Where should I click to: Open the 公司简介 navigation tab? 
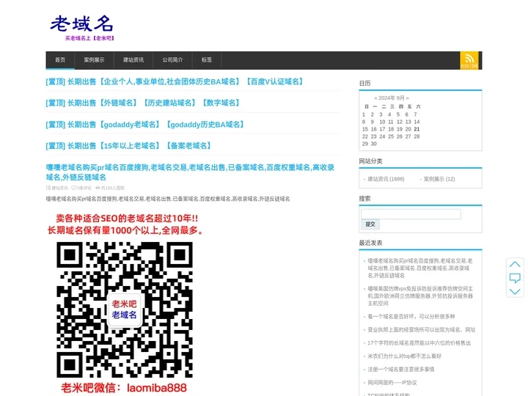pos(172,60)
